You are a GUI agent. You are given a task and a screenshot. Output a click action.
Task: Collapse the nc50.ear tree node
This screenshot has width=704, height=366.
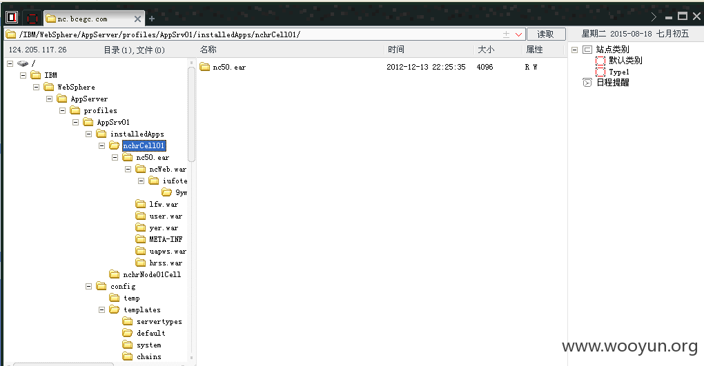(x=115, y=157)
